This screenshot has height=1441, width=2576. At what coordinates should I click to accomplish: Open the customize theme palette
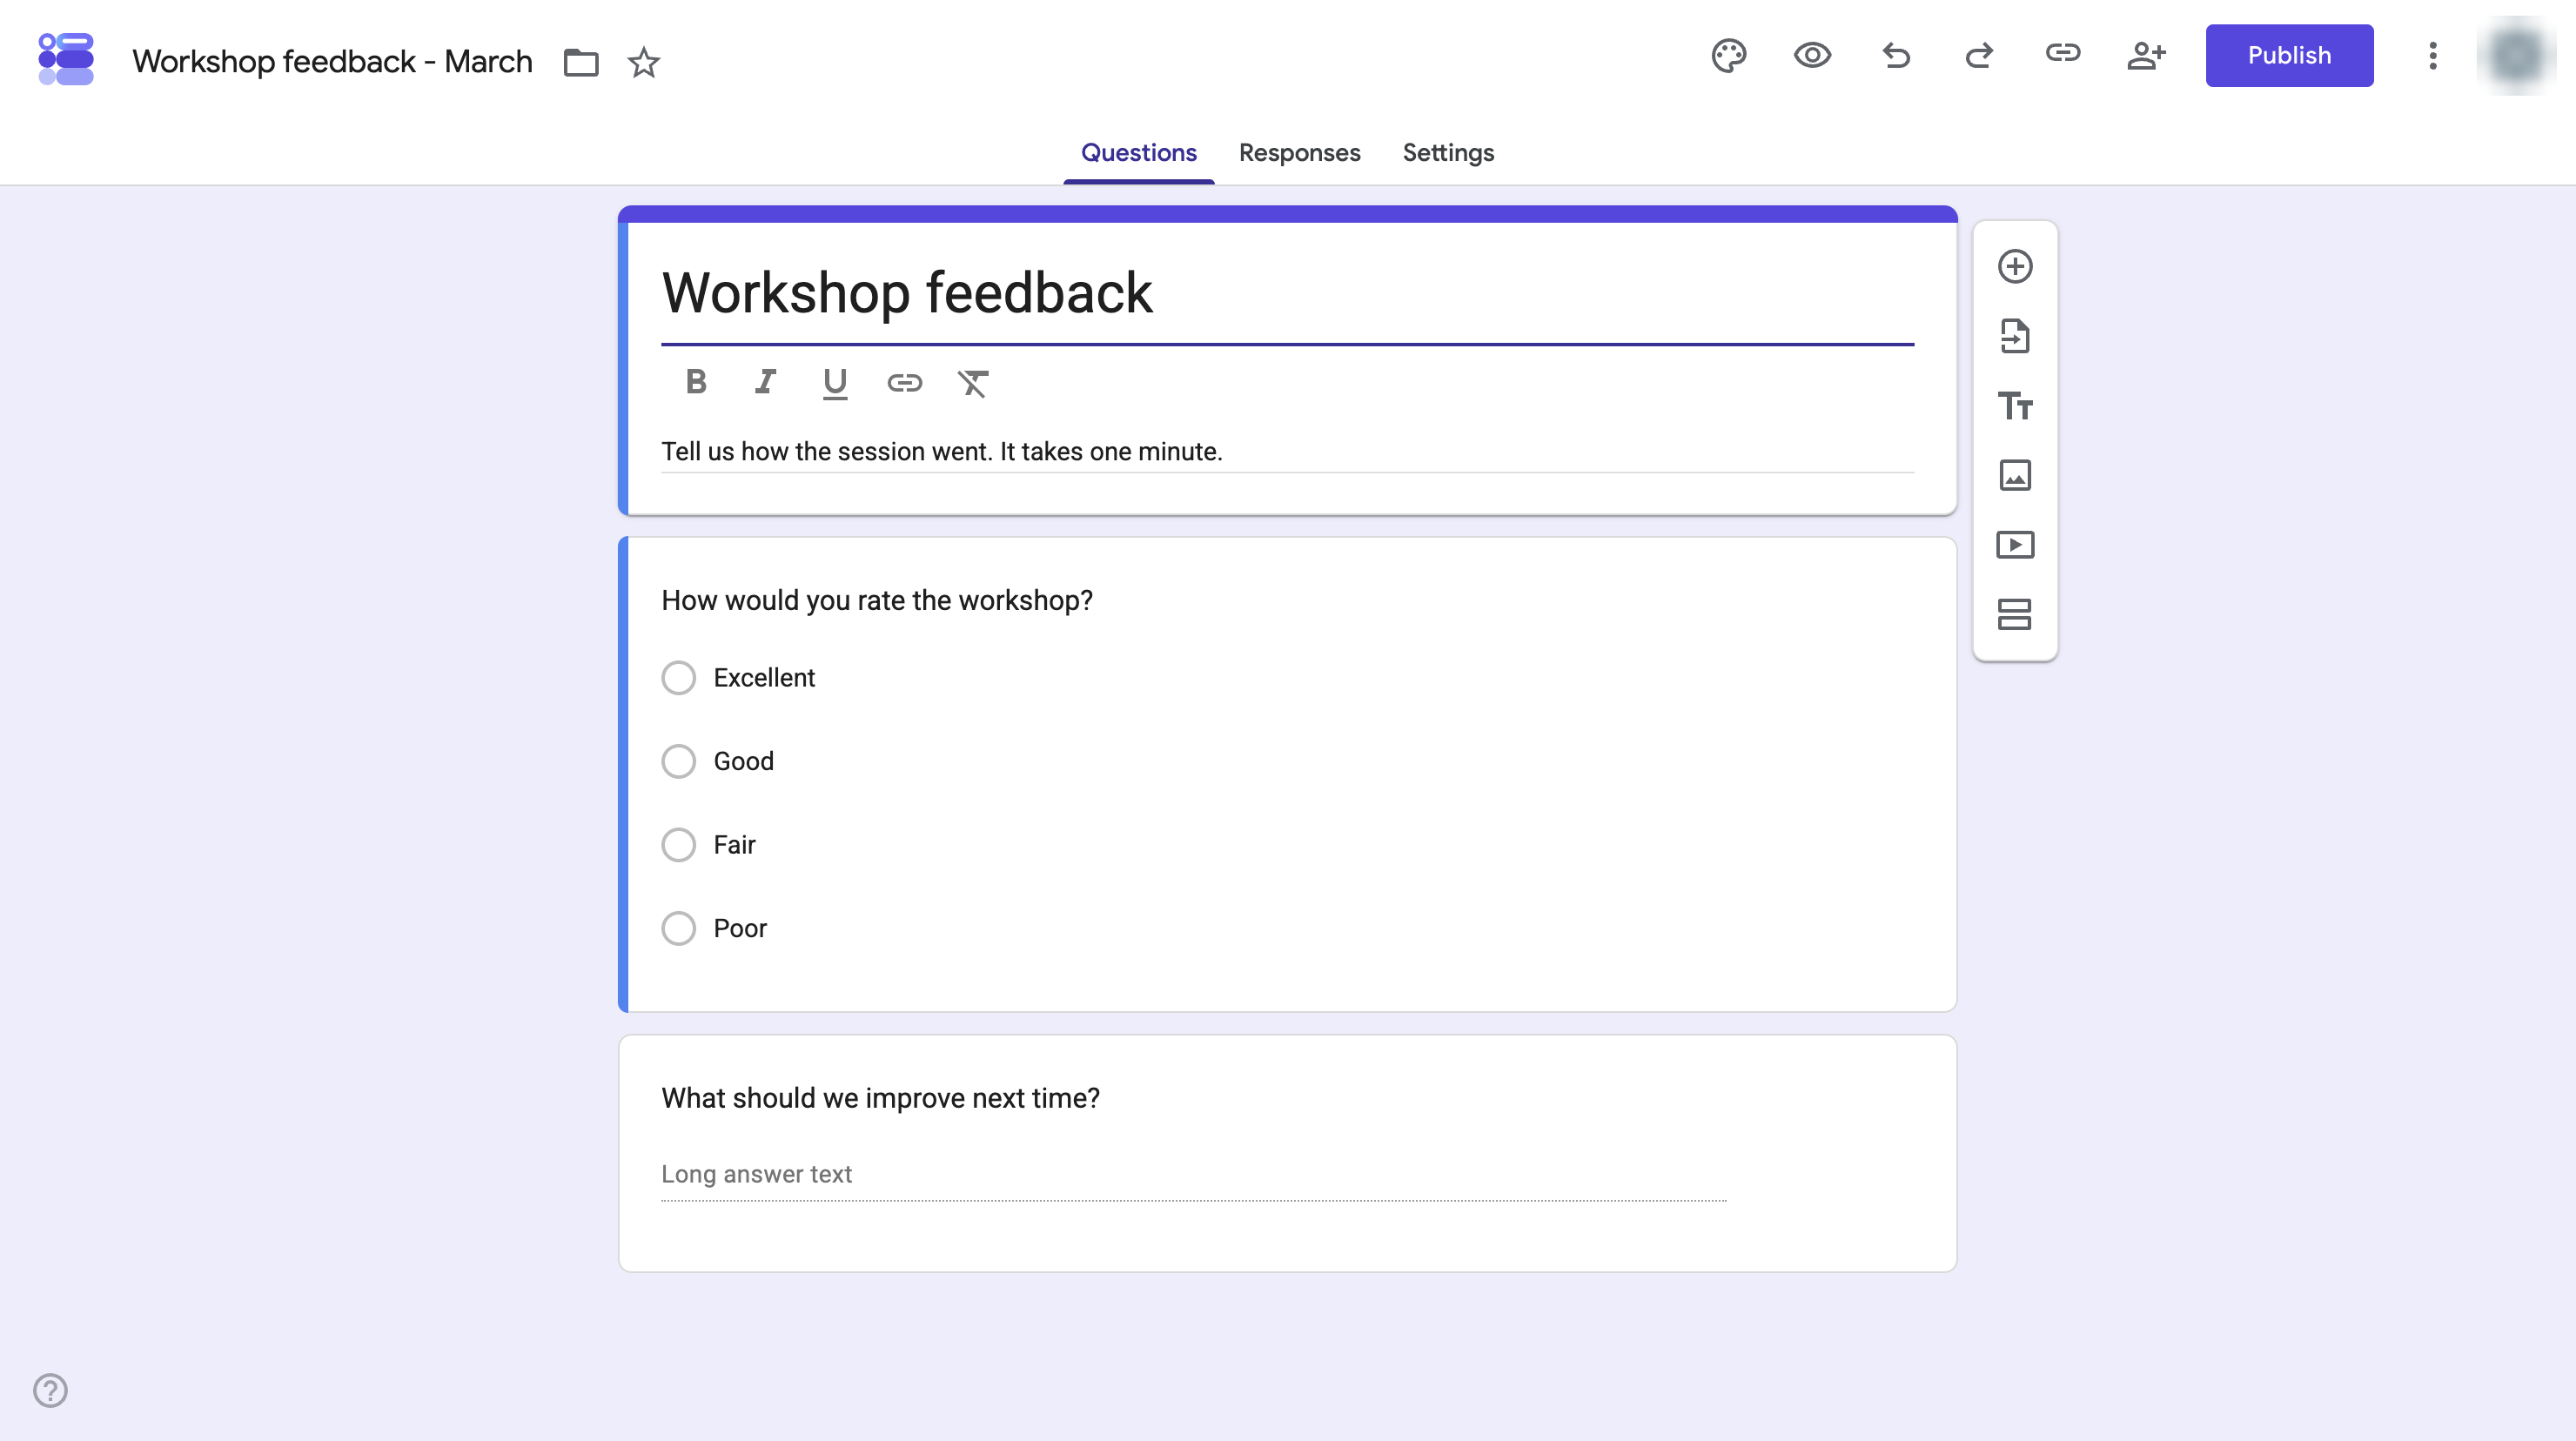pos(1729,55)
